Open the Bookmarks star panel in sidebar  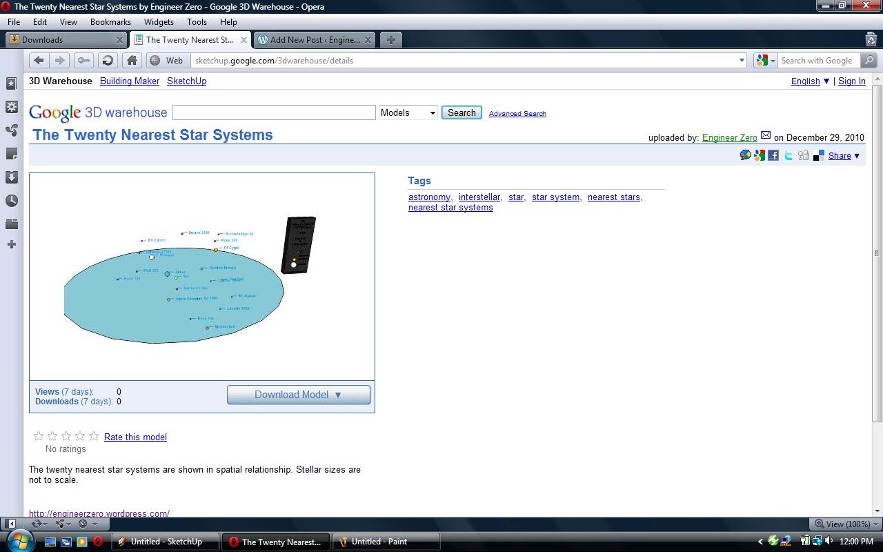tap(11, 83)
